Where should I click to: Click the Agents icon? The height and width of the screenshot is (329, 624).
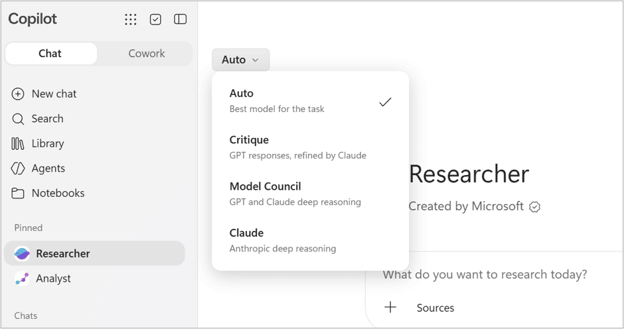[18, 168]
